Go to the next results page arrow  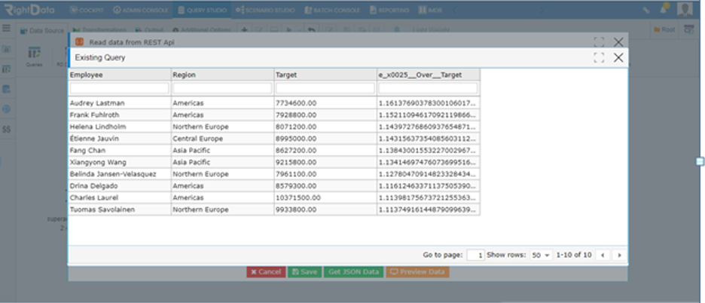click(x=619, y=256)
